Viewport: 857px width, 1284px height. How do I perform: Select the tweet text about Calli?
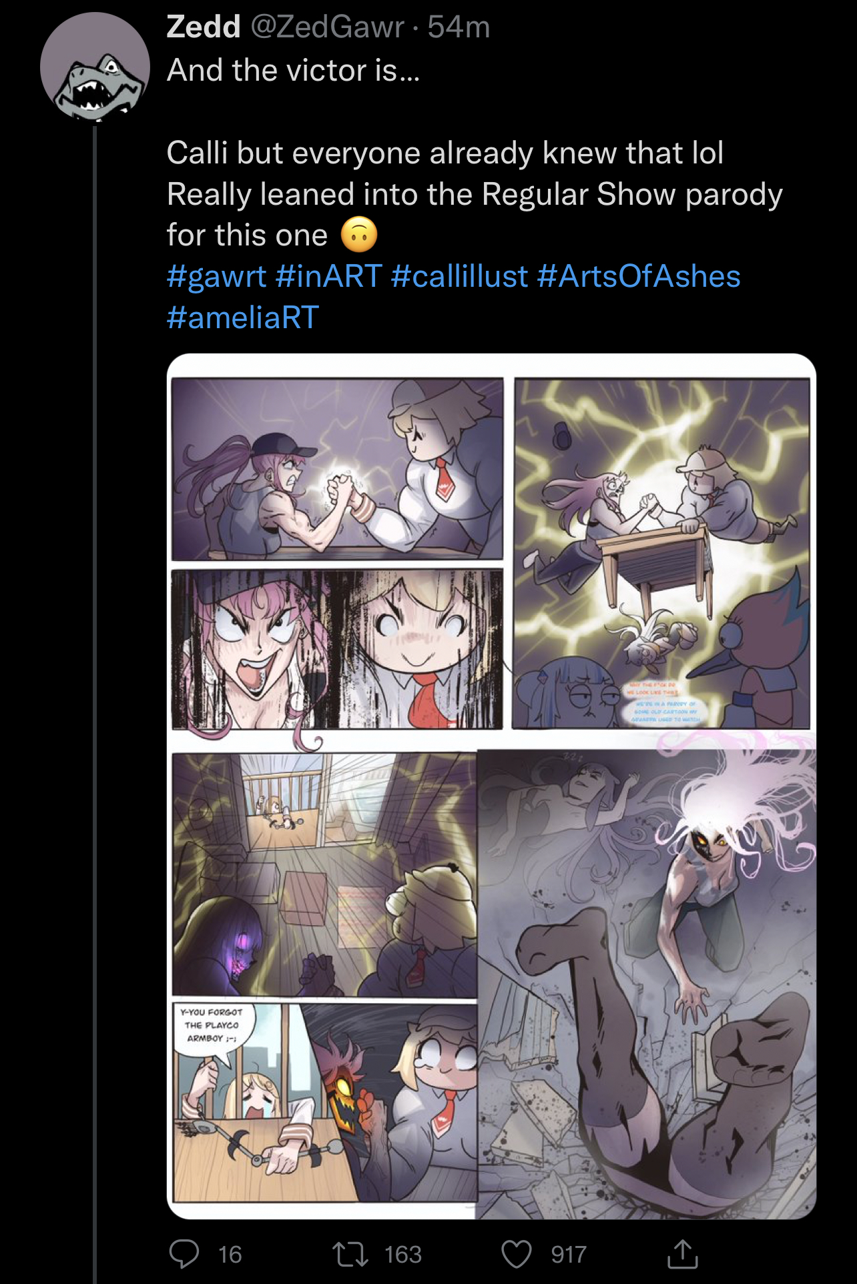475,194
